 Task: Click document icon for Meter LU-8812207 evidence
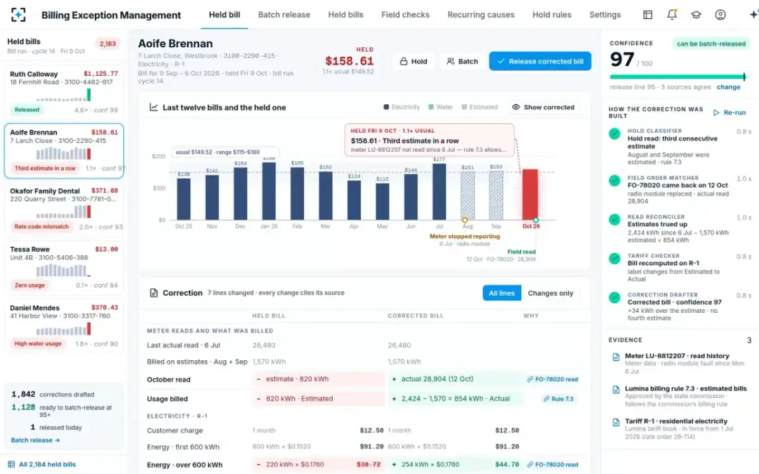pos(616,357)
